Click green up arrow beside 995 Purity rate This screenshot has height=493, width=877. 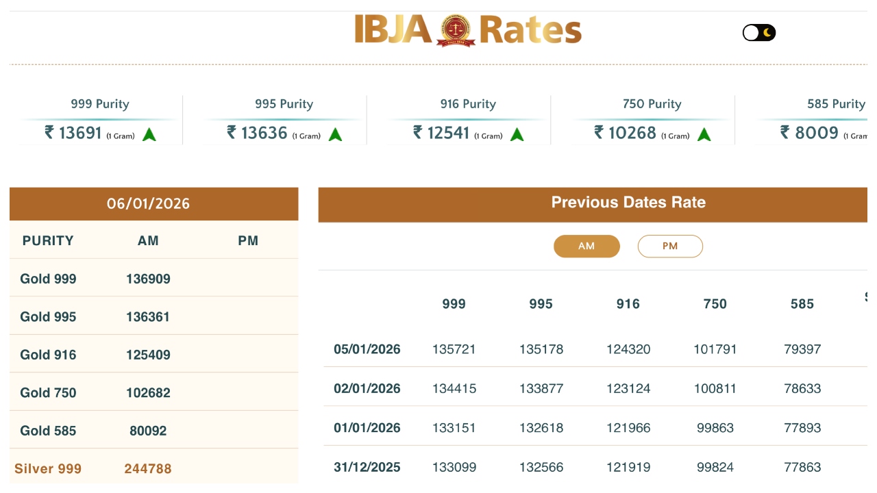click(x=335, y=134)
